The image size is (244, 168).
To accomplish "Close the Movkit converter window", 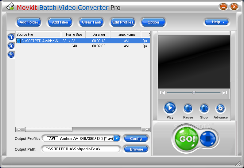I will [234, 7].
